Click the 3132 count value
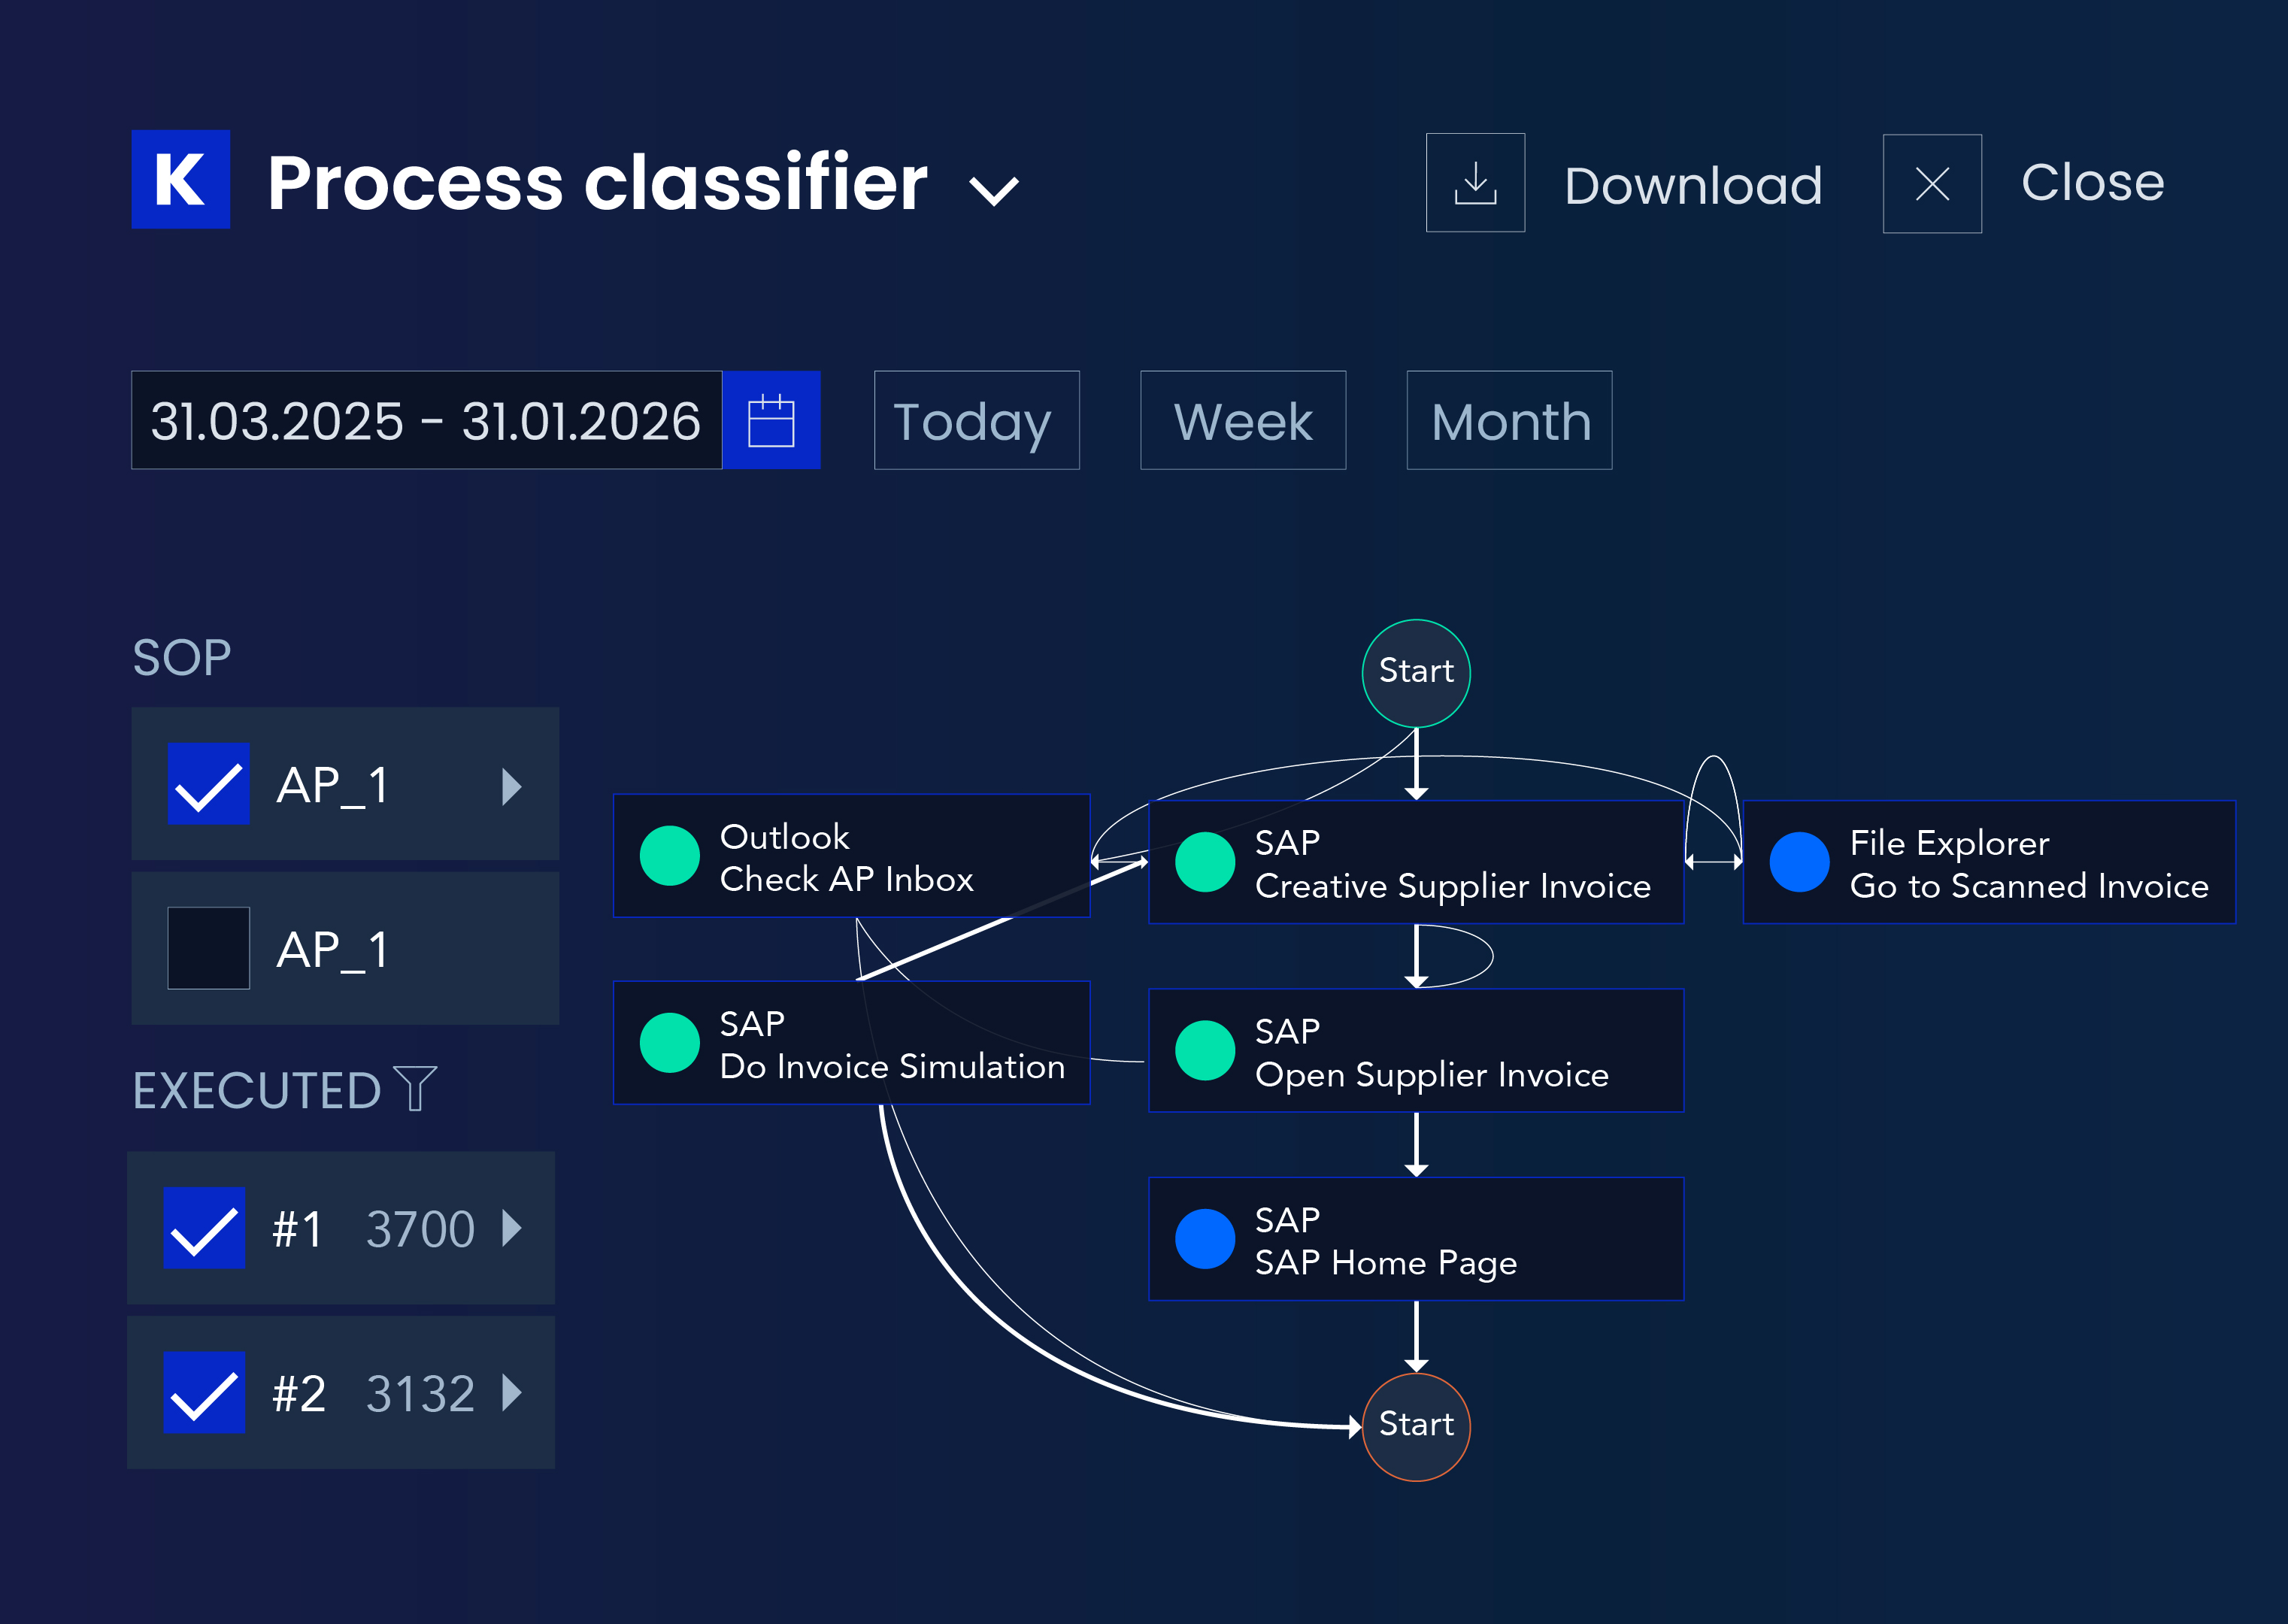The image size is (2288, 1624). coord(420,1393)
